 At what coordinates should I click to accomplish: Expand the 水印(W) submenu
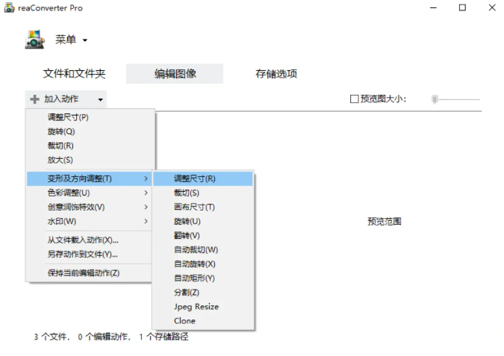pos(90,221)
